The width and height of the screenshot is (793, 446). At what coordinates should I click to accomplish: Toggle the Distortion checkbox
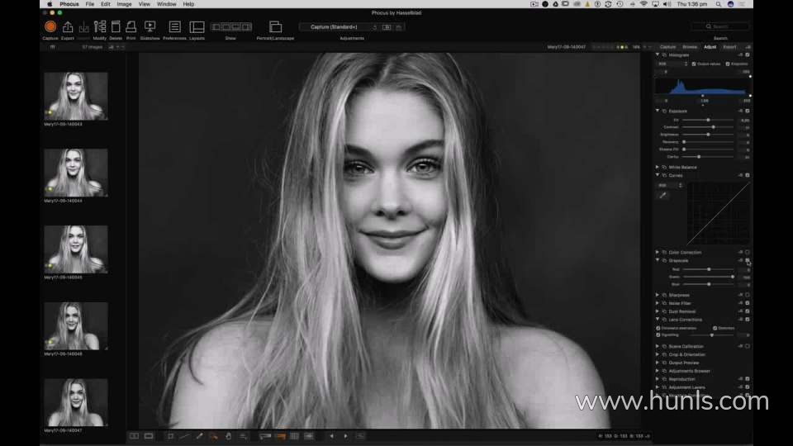[x=715, y=328]
